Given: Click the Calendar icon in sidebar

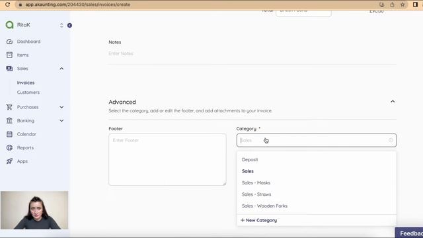Looking at the screenshot, I should tap(9, 134).
